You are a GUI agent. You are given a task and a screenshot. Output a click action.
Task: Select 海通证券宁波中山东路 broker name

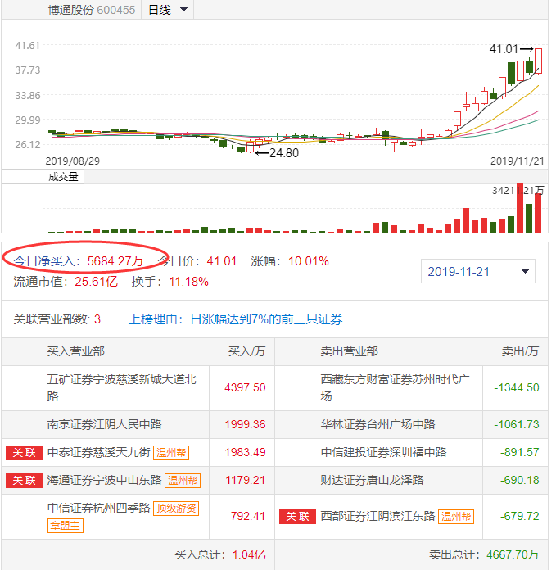click(104, 480)
